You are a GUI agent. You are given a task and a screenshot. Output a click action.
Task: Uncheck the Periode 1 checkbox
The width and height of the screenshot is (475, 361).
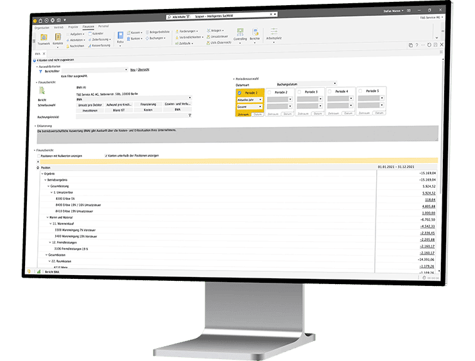[239, 93]
